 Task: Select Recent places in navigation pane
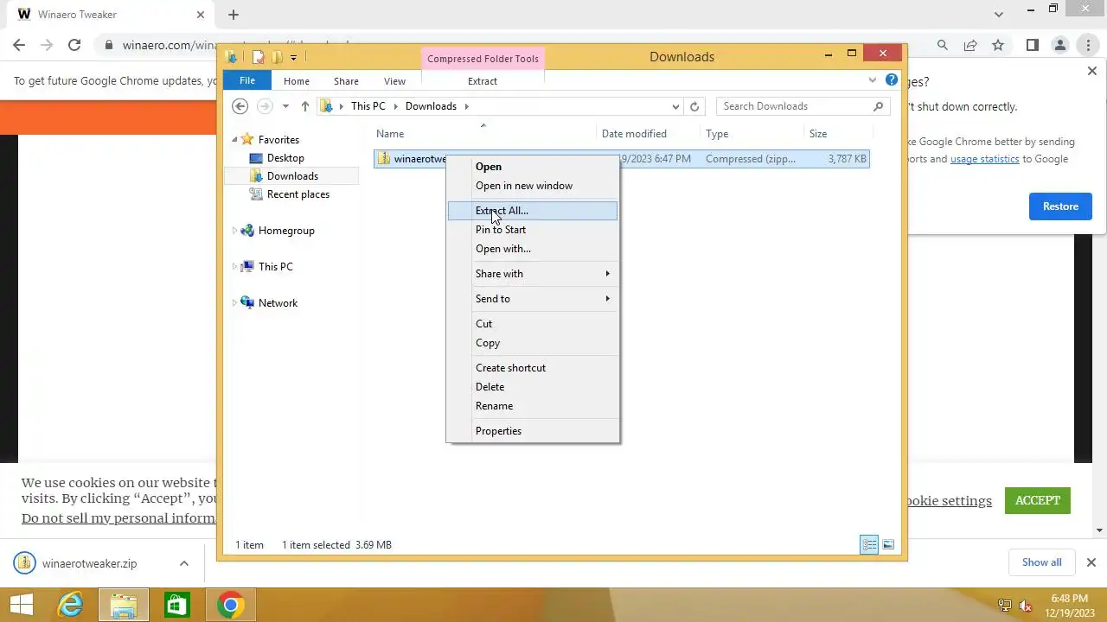click(x=298, y=194)
